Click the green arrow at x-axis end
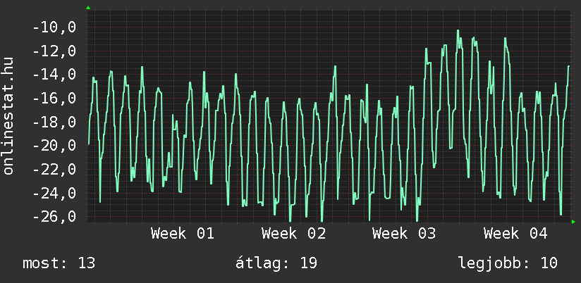Viewport: 581px width, 283px height. 573,222
